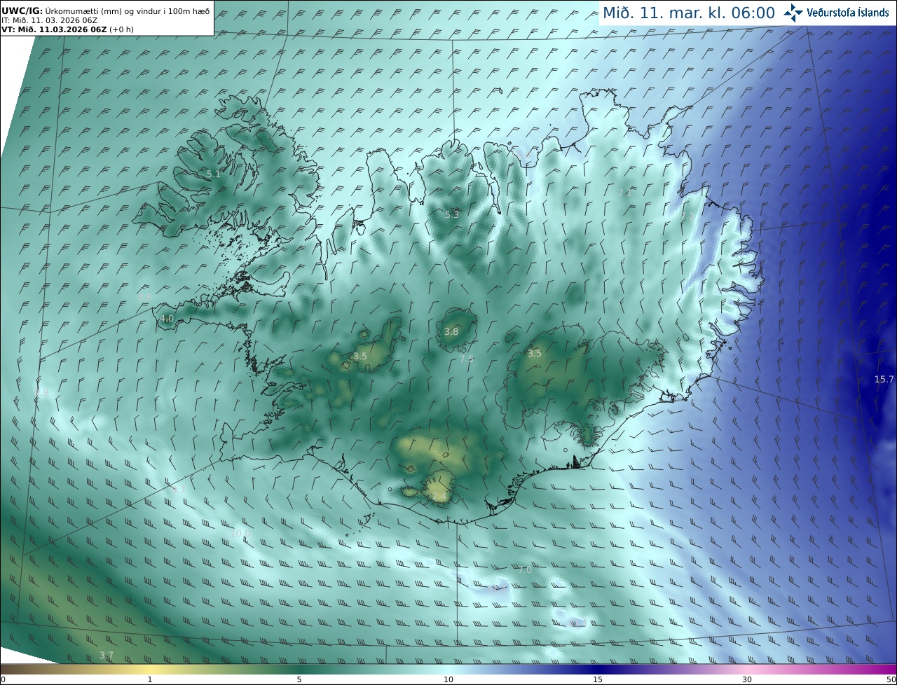Click the 7.0 value over the southern sea
The image size is (897, 685).
[x=524, y=570]
